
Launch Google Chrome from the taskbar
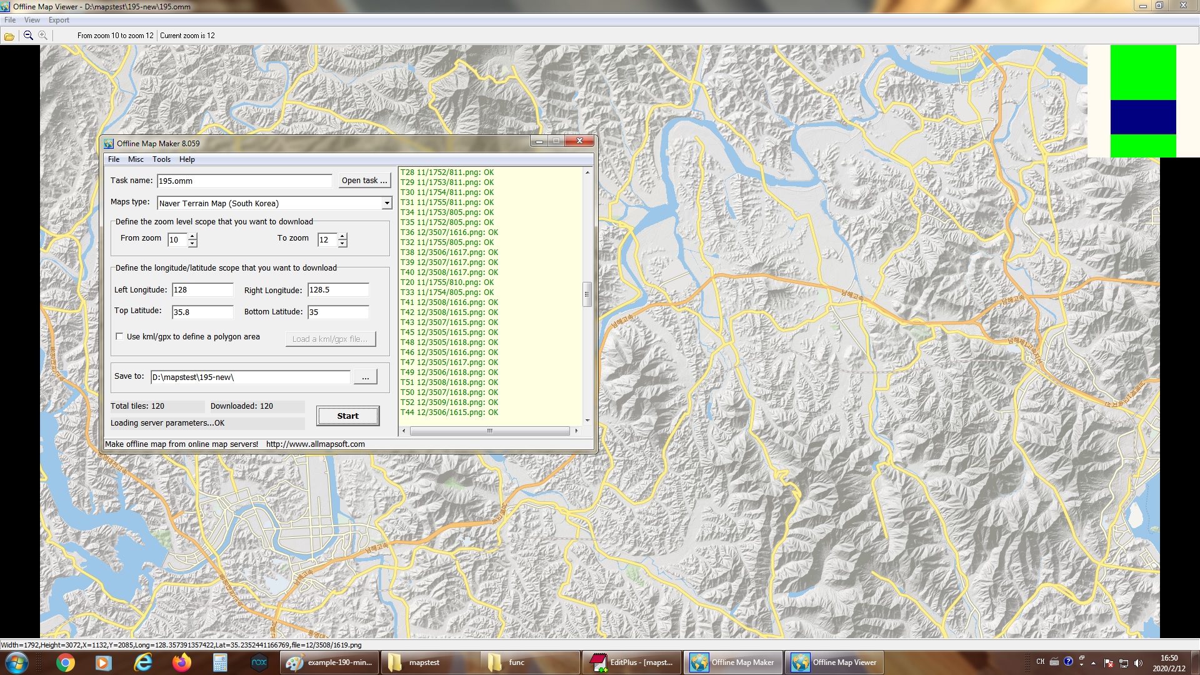[65, 662]
